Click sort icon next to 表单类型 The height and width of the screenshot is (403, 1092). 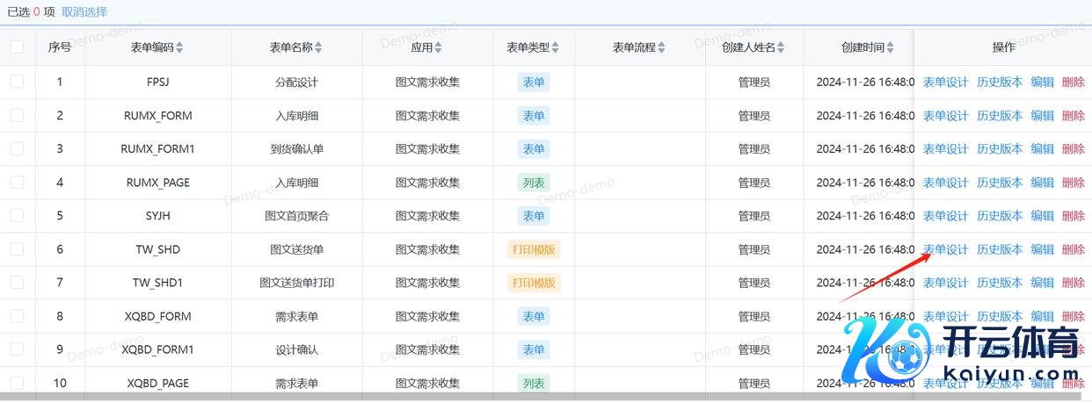pos(555,48)
